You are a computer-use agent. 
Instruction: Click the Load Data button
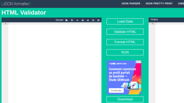pyautogui.click(x=125, y=21)
